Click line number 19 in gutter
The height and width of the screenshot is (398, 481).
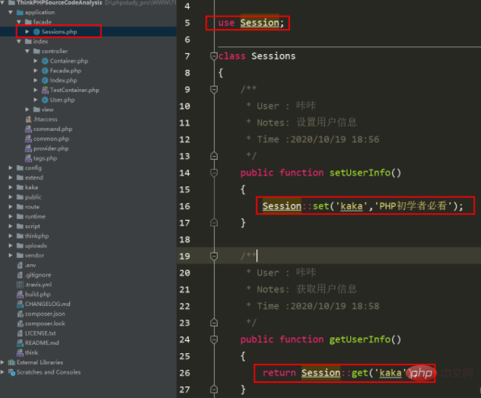[185, 256]
